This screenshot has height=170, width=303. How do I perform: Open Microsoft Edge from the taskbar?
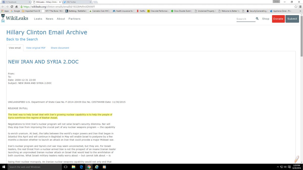pyautogui.click(x=81, y=167)
